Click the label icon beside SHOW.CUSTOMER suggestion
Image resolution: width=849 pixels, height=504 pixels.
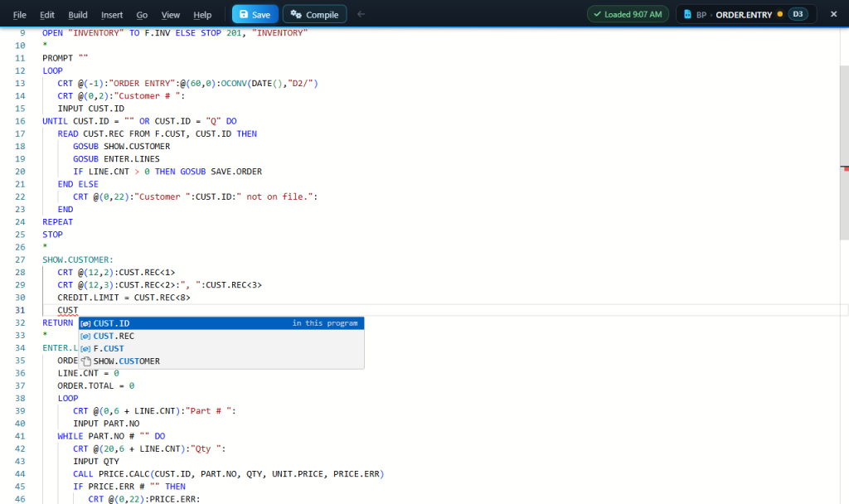(x=86, y=361)
